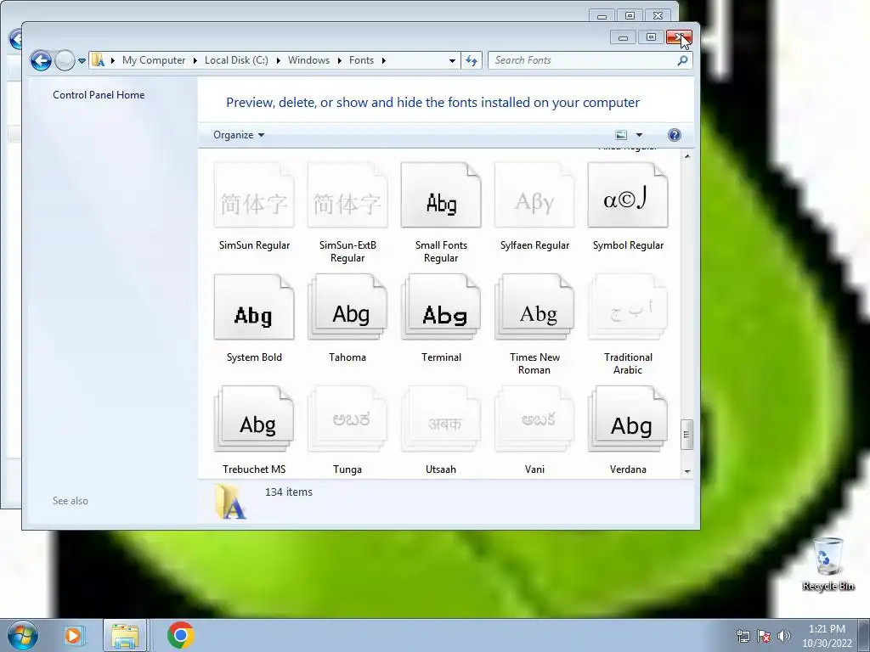This screenshot has width=870, height=652.
Task: Expand the arrow after My Computer
Action: [195, 60]
